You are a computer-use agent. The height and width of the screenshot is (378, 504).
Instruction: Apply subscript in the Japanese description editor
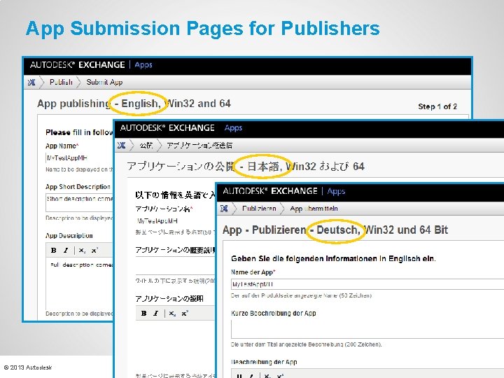(x=172, y=314)
